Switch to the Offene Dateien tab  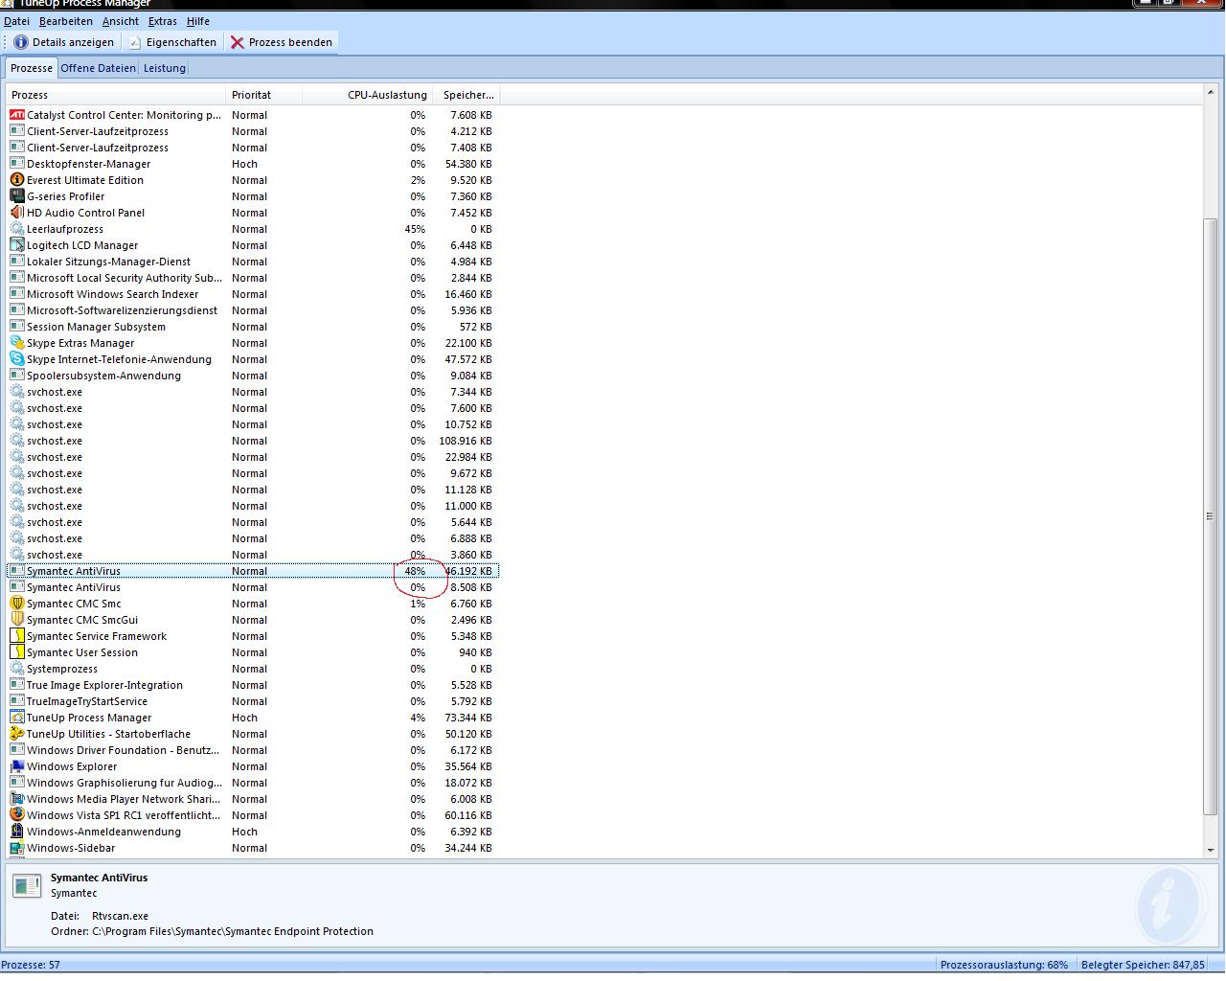[98, 68]
